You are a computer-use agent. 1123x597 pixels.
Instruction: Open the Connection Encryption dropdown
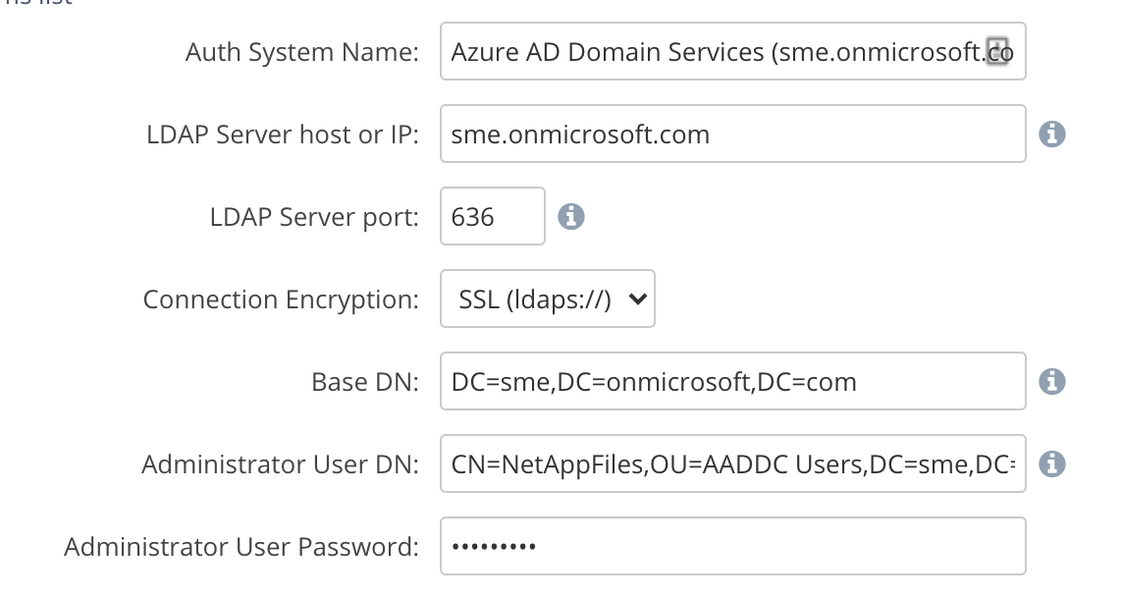click(x=548, y=298)
